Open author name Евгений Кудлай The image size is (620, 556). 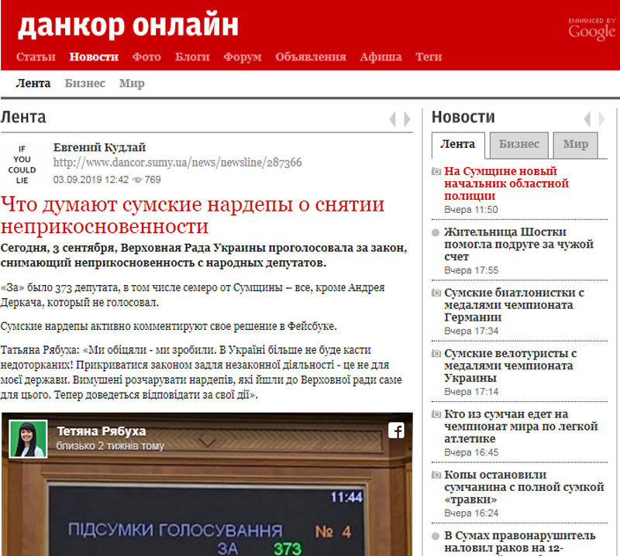(x=100, y=148)
